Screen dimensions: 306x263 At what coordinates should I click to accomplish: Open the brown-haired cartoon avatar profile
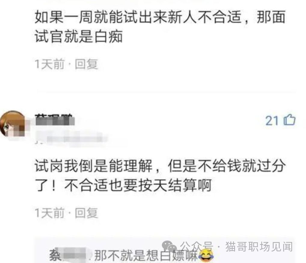point(13,124)
